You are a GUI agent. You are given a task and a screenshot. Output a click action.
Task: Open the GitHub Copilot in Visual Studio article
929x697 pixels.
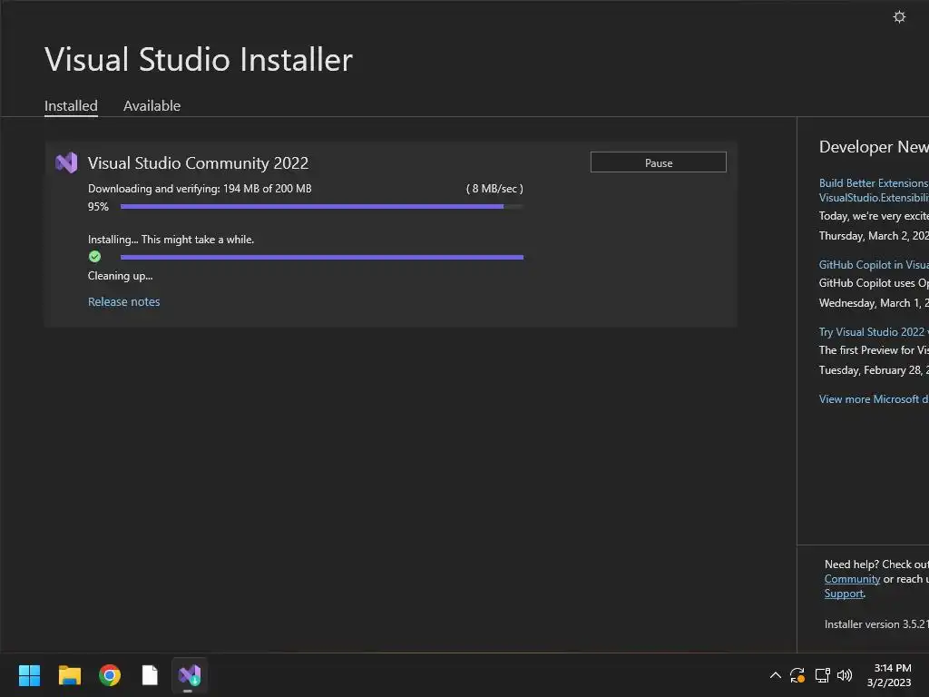[x=874, y=265]
